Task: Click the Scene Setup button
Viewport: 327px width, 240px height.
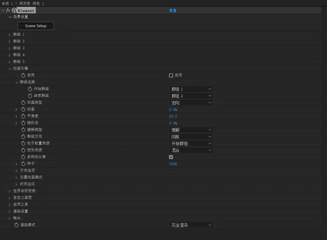Action: 36,26
